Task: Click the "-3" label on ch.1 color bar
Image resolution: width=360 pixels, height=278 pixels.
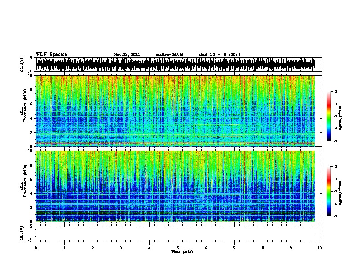Action: click(x=335, y=92)
